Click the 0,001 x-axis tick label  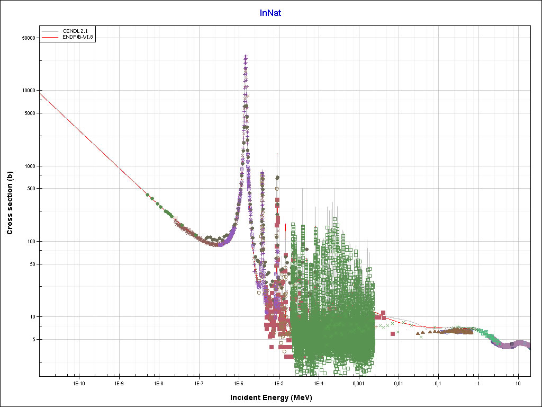(x=358, y=383)
